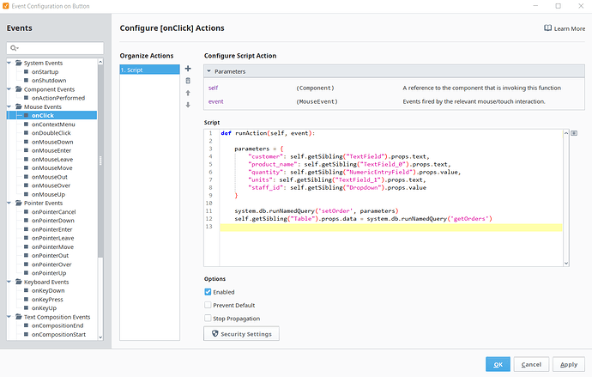The height and width of the screenshot is (377, 592).
Task: Move the action up with arrow icon
Action: [x=188, y=93]
